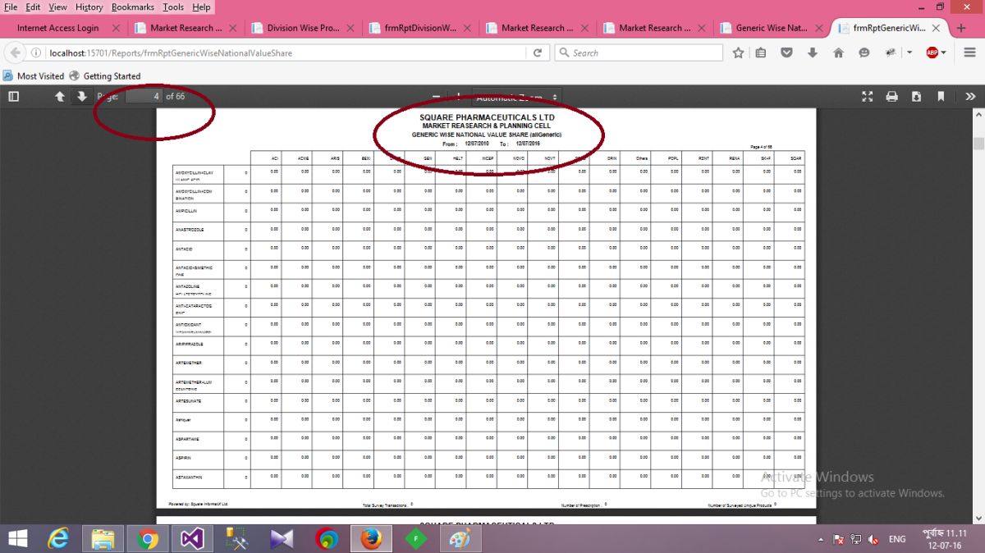Screen dimensions: 985x553
Task: Click the PDF current view bookmark icon
Action: [x=941, y=97]
